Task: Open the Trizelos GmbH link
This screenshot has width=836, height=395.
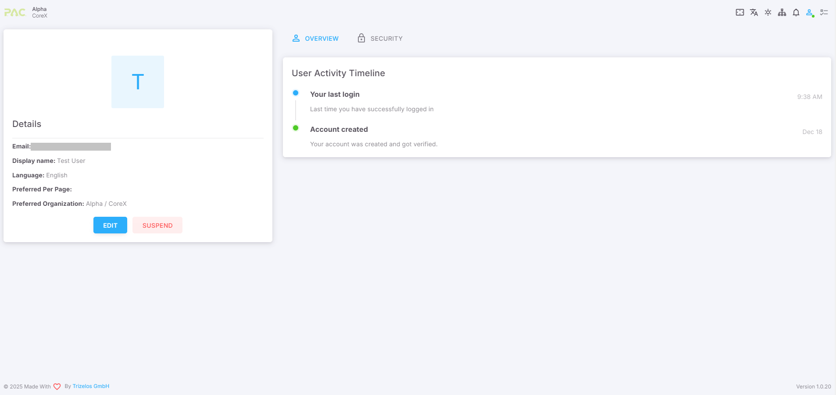Action: (x=91, y=386)
